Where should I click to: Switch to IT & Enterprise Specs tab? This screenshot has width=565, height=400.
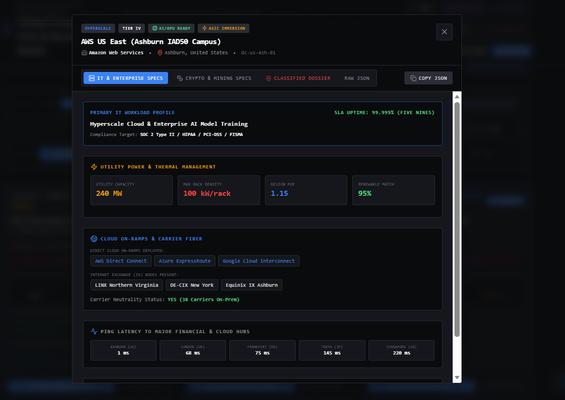125,78
